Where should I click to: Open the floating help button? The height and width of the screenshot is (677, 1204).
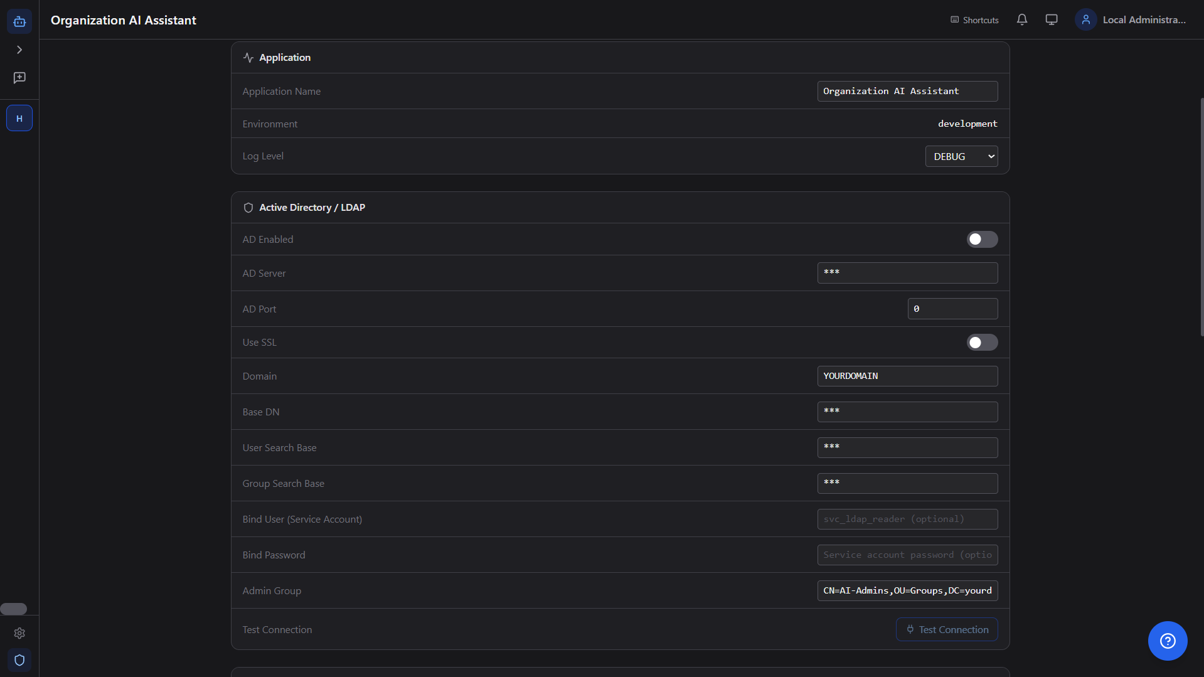(x=1167, y=641)
